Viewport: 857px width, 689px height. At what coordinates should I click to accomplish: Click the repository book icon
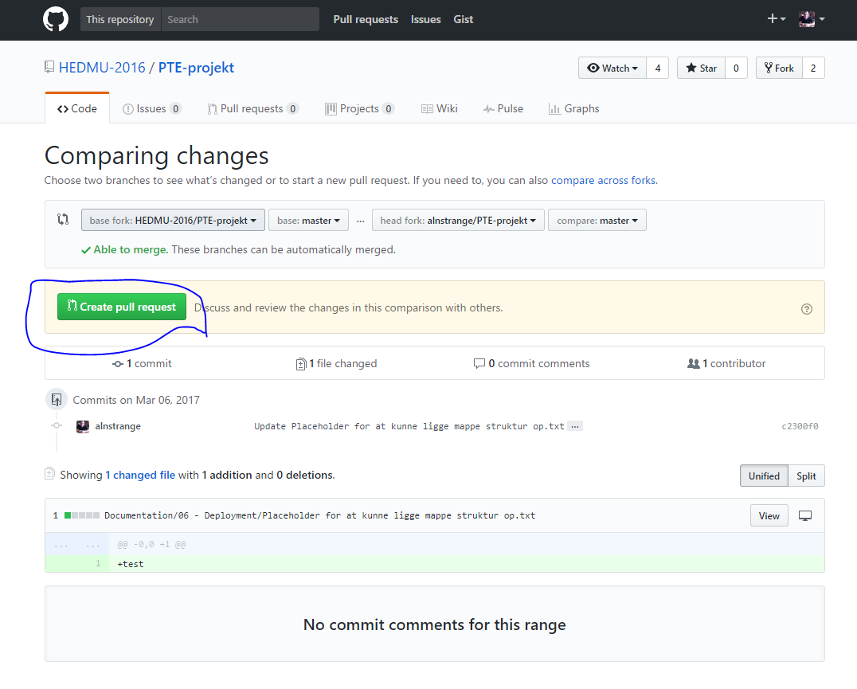coord(49,67)
